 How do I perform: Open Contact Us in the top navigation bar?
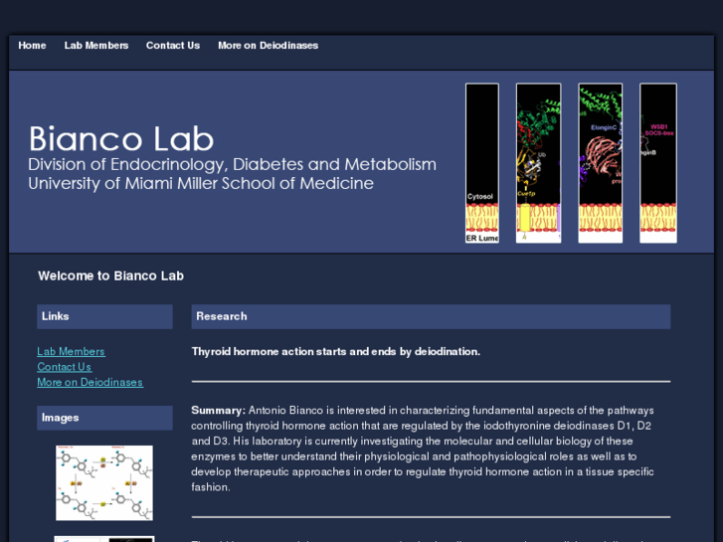[173, 46]
